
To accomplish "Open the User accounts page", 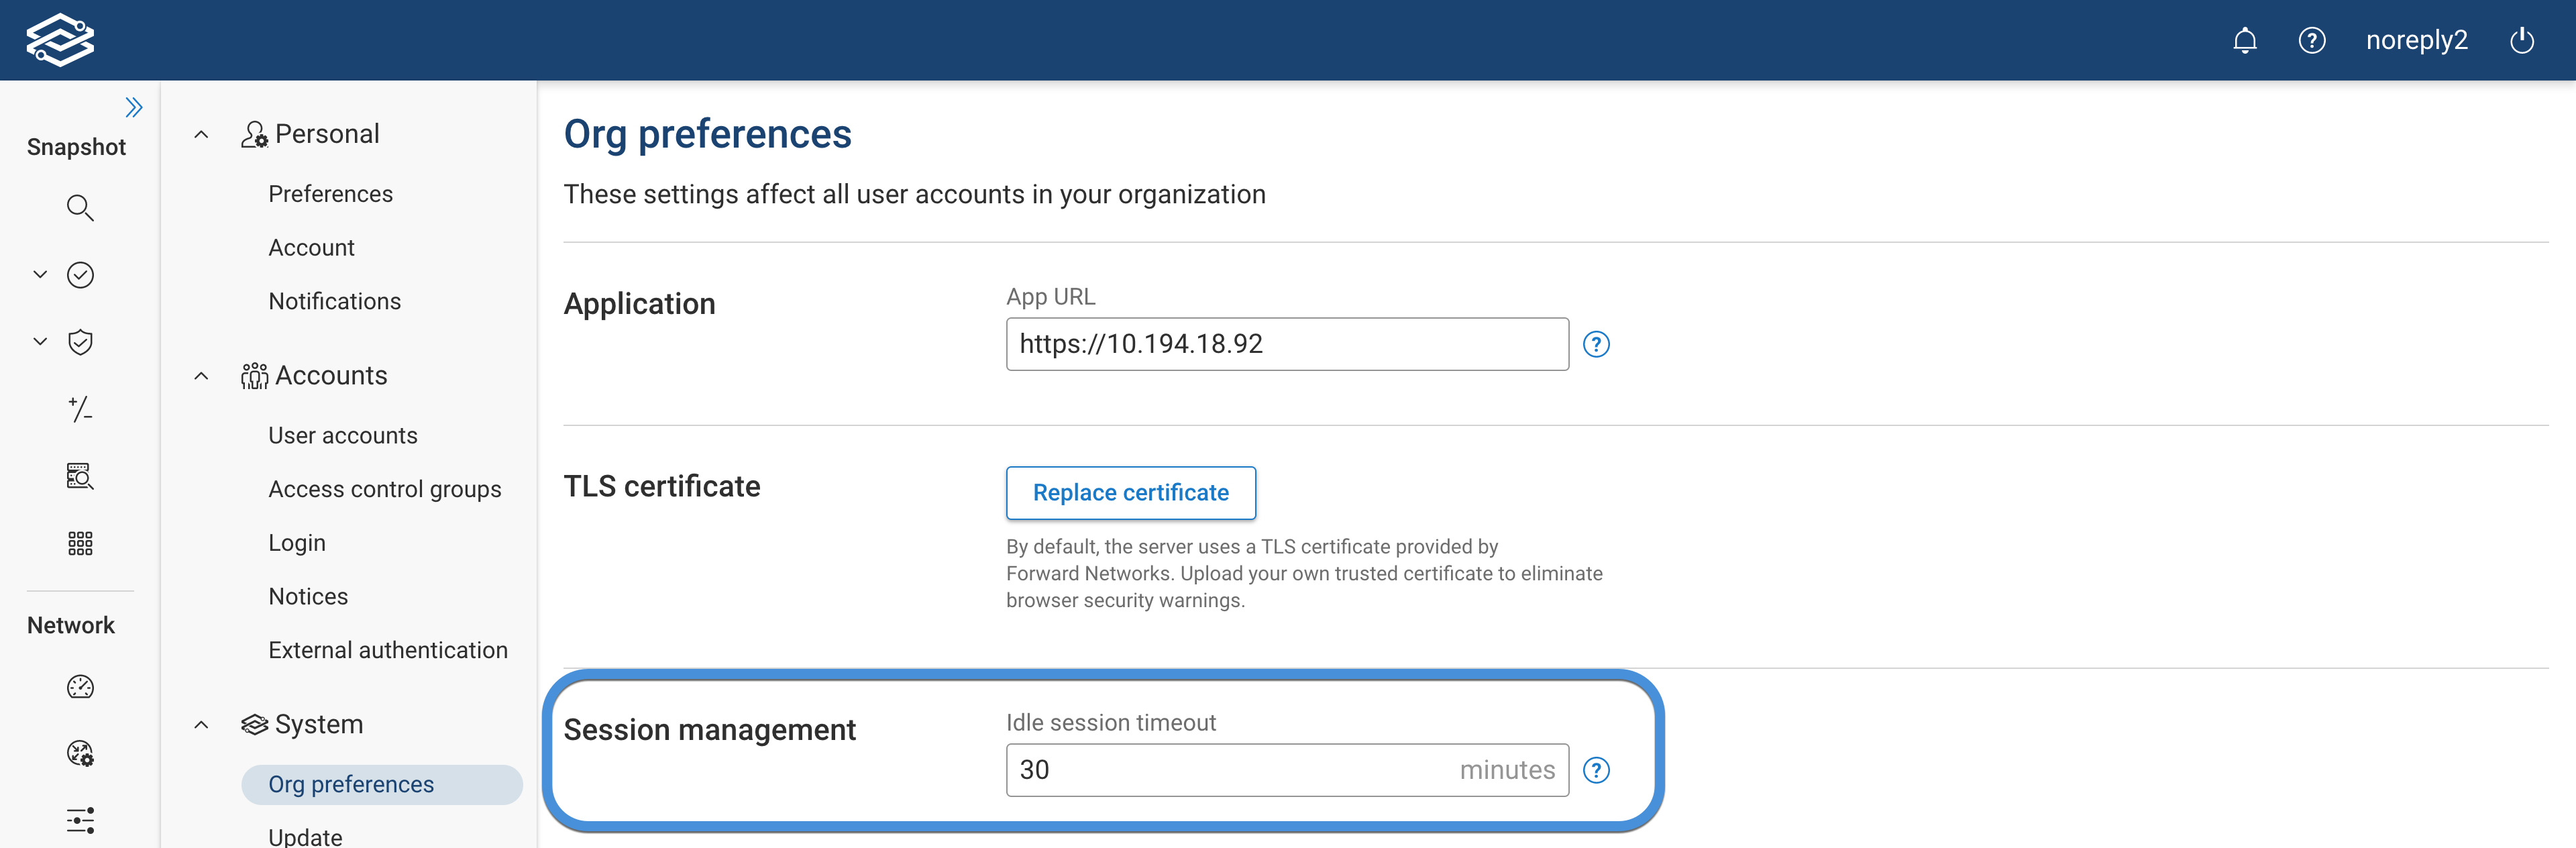I will point(343,435).
